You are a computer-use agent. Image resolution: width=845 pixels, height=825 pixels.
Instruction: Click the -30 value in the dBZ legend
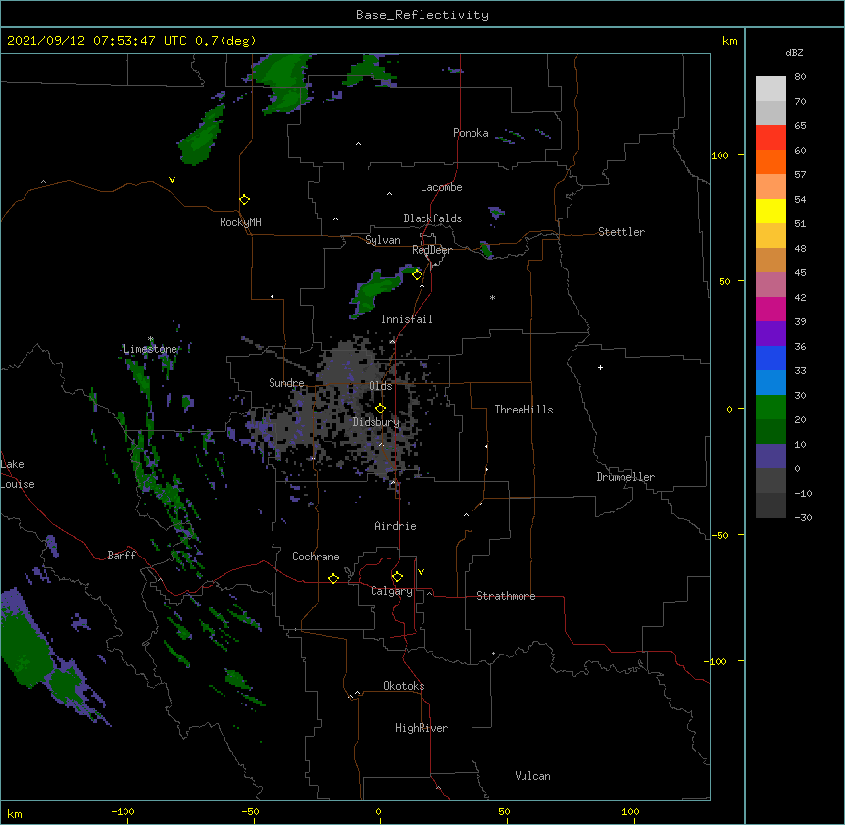803,518
